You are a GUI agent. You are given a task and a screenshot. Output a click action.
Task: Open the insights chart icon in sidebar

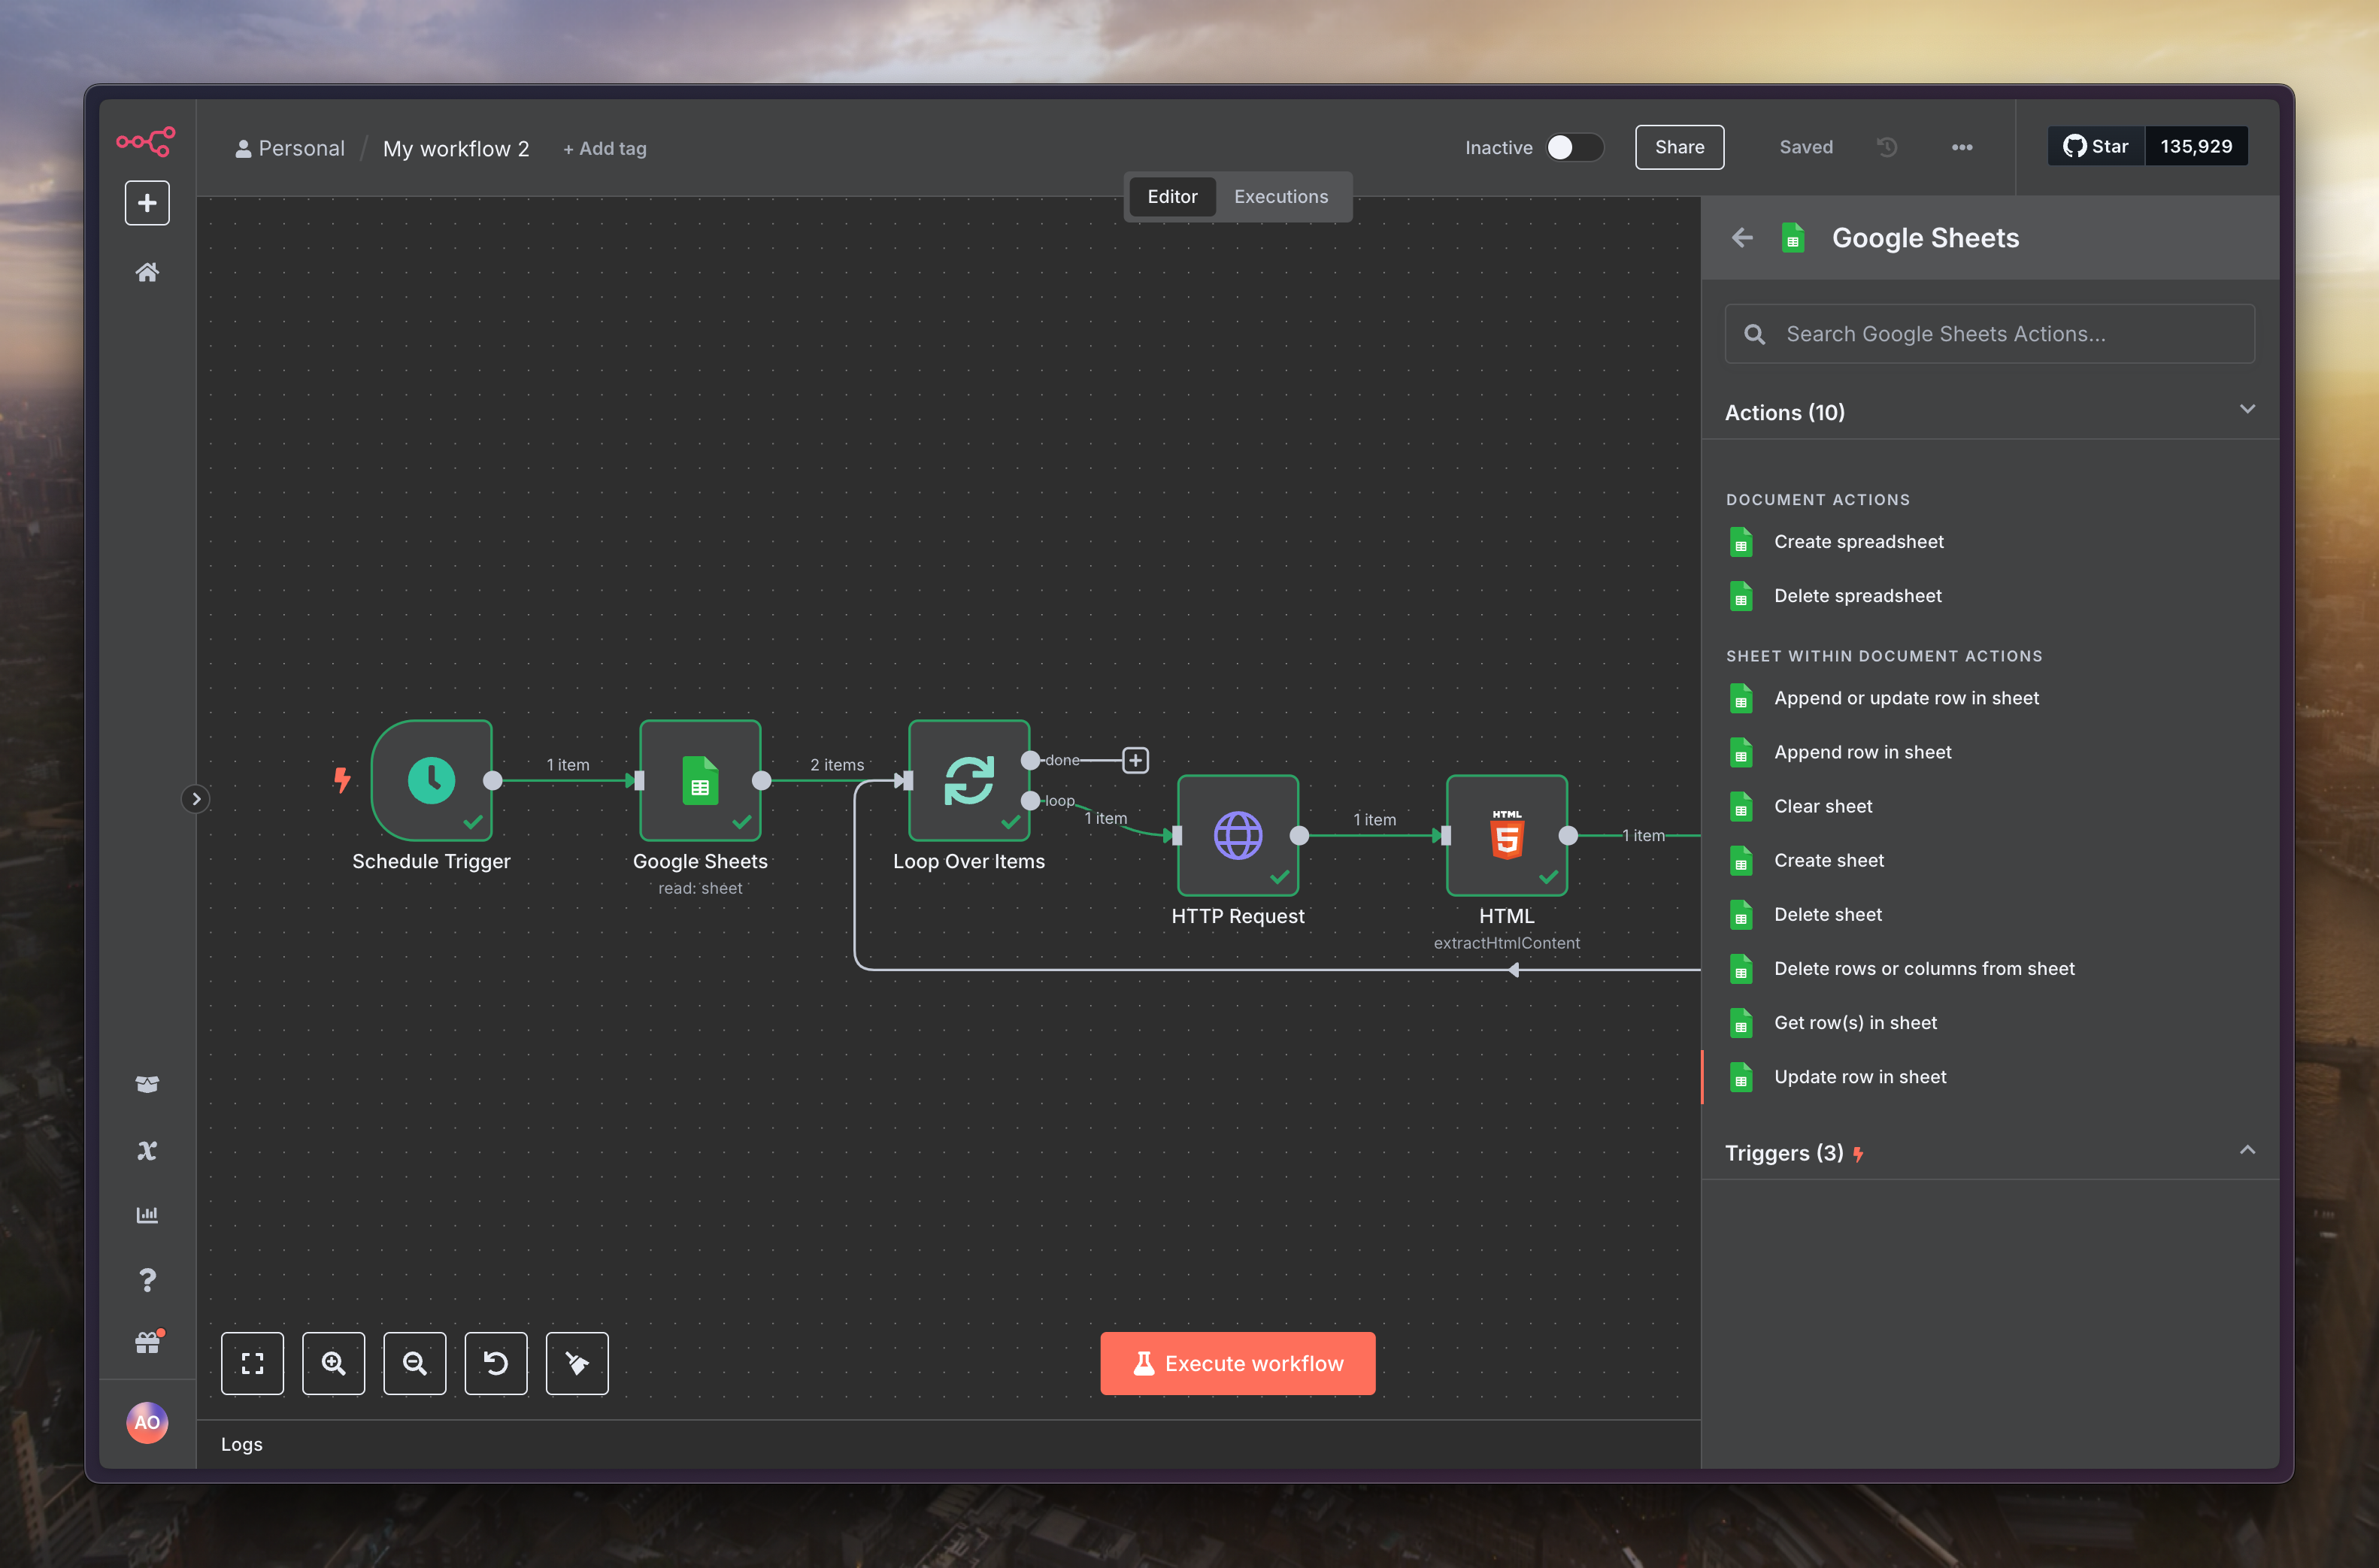click(147, 1214)
